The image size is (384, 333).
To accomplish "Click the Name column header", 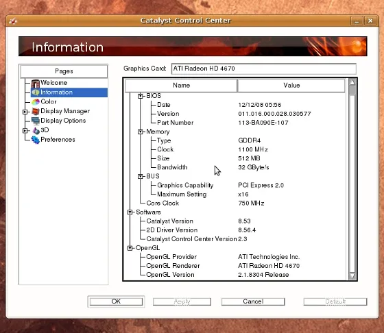I will [181, 86].
